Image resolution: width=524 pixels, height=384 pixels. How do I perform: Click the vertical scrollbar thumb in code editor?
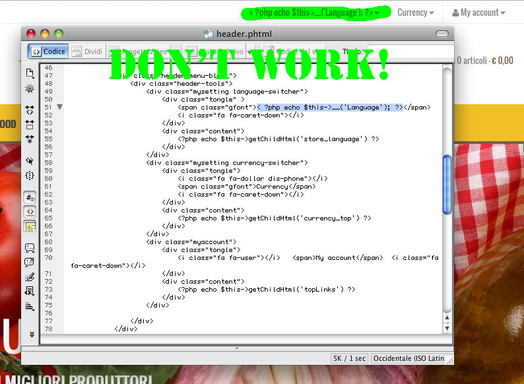[x=447, y=176]
